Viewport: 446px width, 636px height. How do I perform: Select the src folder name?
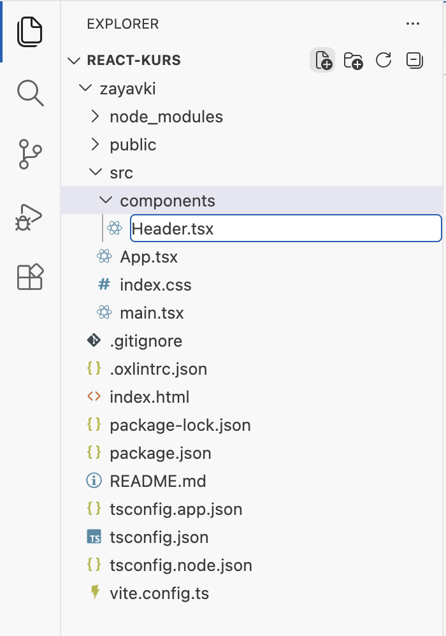121,173
